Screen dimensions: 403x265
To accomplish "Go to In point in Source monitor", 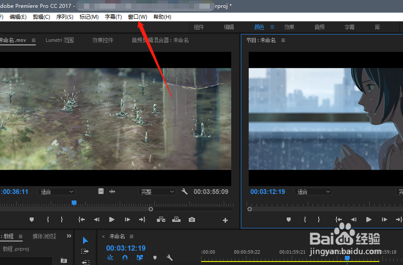I will click(81, 220).
